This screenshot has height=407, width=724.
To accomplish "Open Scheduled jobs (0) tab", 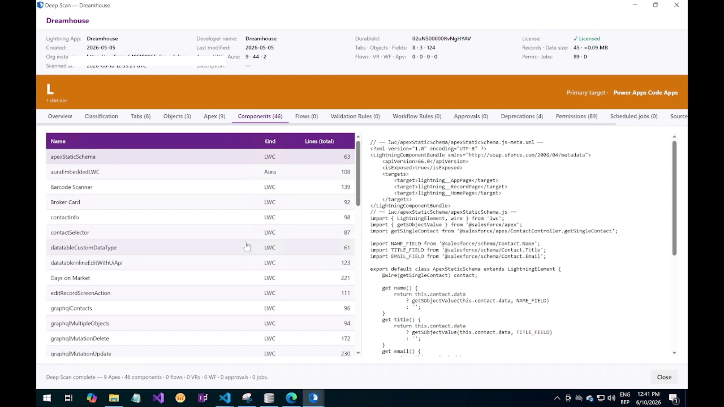I will (x=634, y=116).
